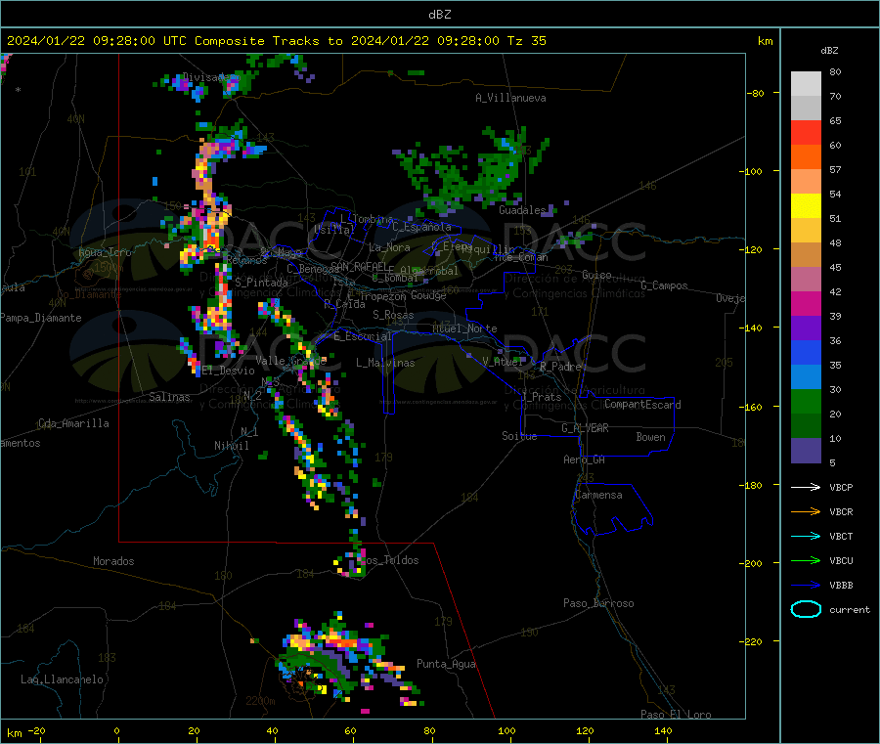Click the Lag.Llancanelo map label
The width and height of the screenshot is (880, 744).
(63, 679)
